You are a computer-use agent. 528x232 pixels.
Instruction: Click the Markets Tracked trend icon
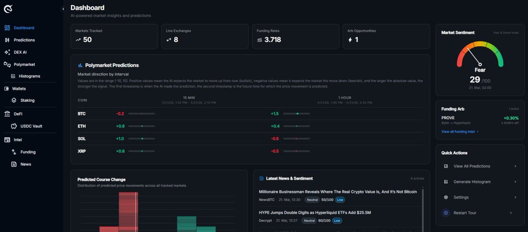click(78, 40)
